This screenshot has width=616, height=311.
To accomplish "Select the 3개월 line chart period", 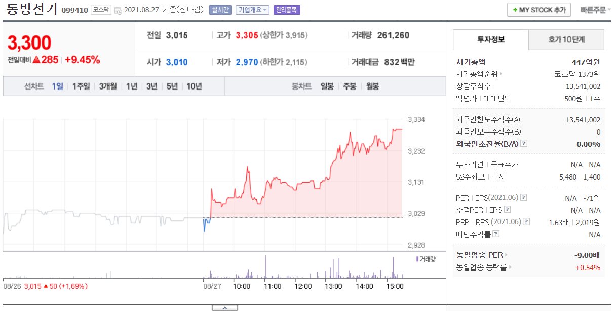I will (x=108, y=86).
